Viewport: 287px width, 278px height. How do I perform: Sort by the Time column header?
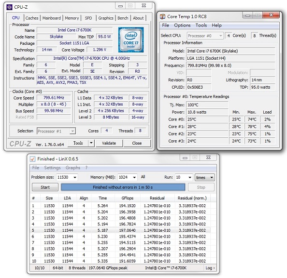click(103, 198)
